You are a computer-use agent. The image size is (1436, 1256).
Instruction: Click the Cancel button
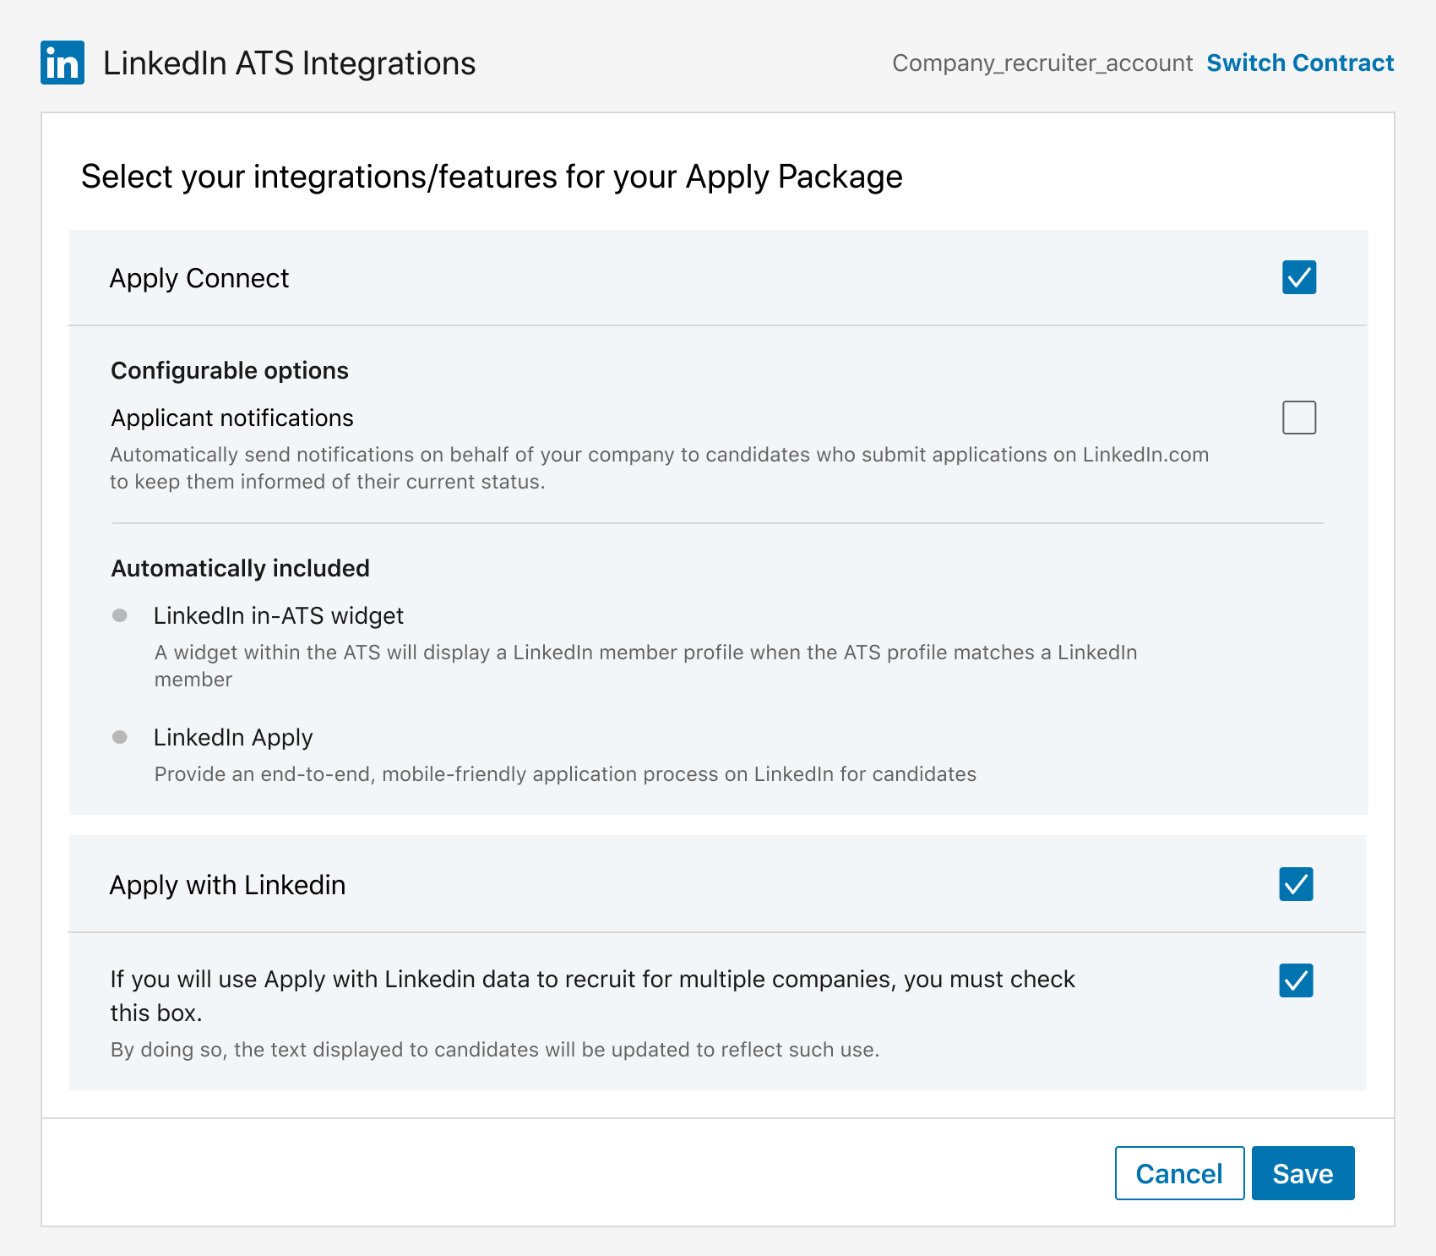point(1179,1173)
